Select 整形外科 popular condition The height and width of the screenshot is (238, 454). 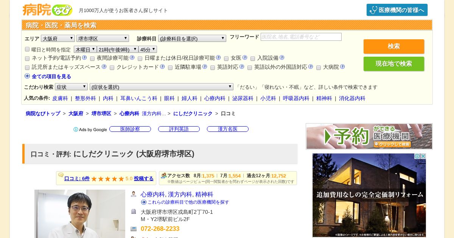(x=86, y=98)
